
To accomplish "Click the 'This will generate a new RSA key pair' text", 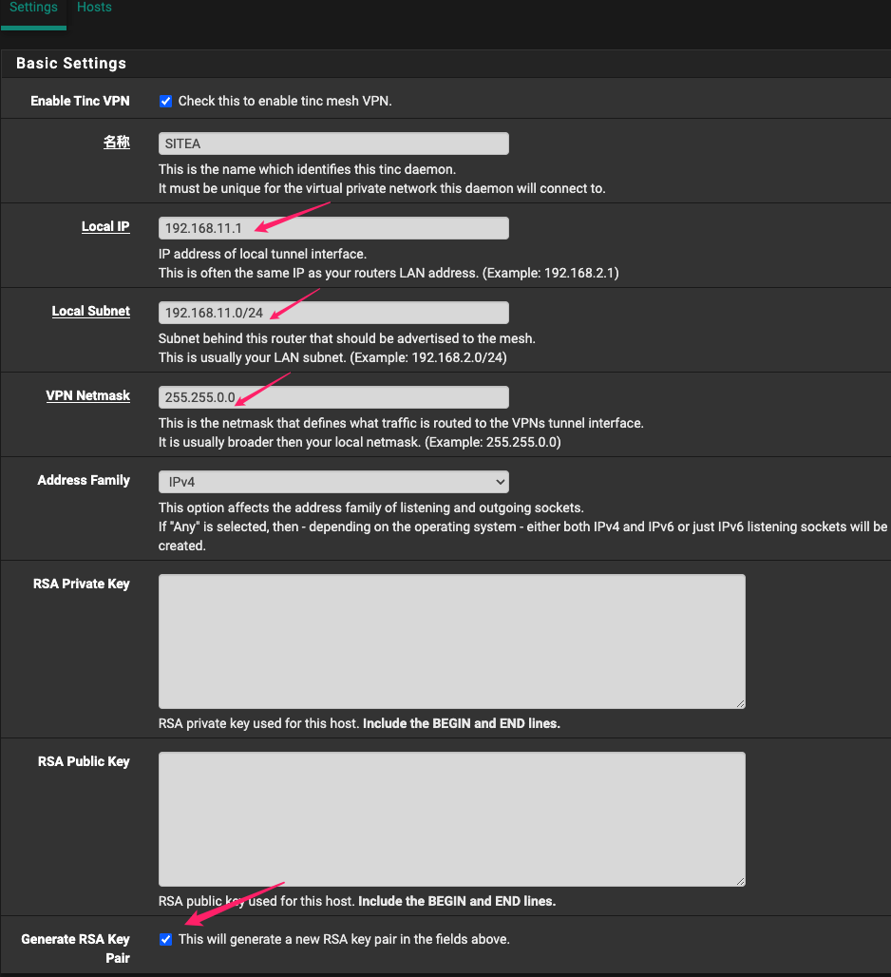I will [344, 939].
